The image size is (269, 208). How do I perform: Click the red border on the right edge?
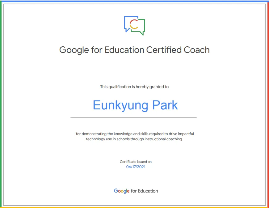click(x=268, y=104)
